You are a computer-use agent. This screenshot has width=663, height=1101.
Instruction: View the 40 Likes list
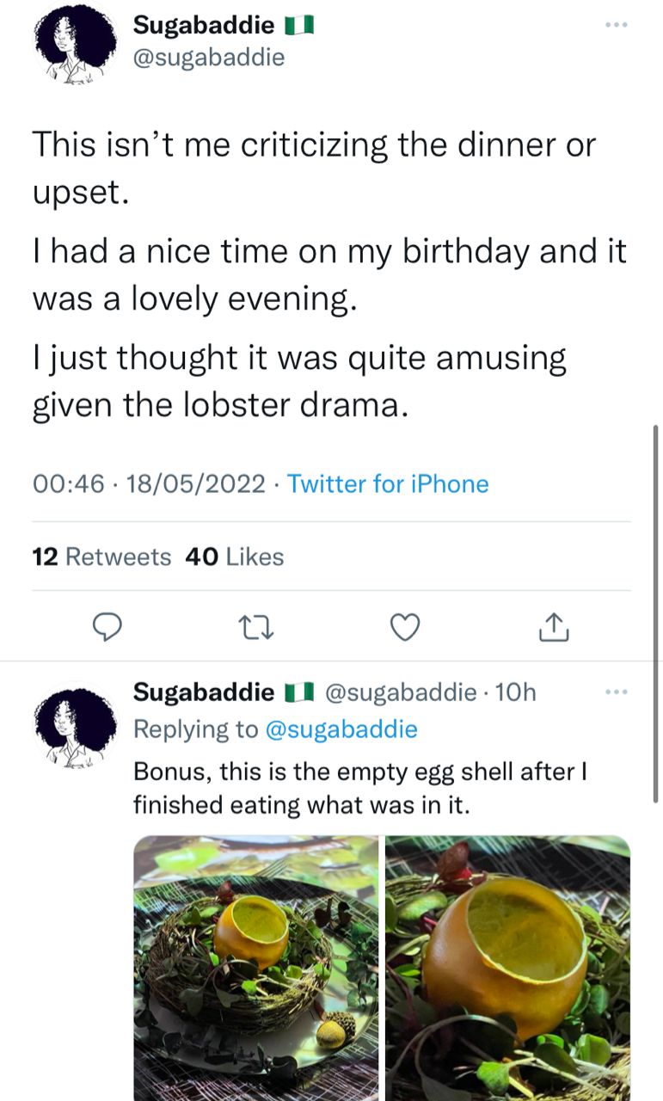click(x=235, y=557)
